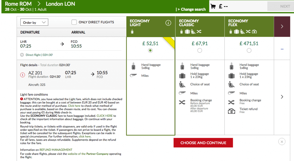
Task: Click the Economy Classic choice of seat icon
Action: click(x=182, y=85)
